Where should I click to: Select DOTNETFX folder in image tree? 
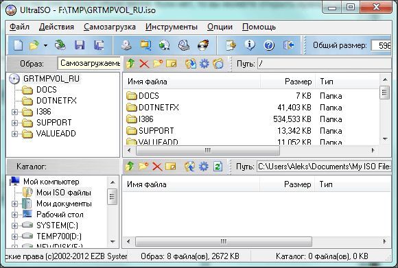click(56, 101)
